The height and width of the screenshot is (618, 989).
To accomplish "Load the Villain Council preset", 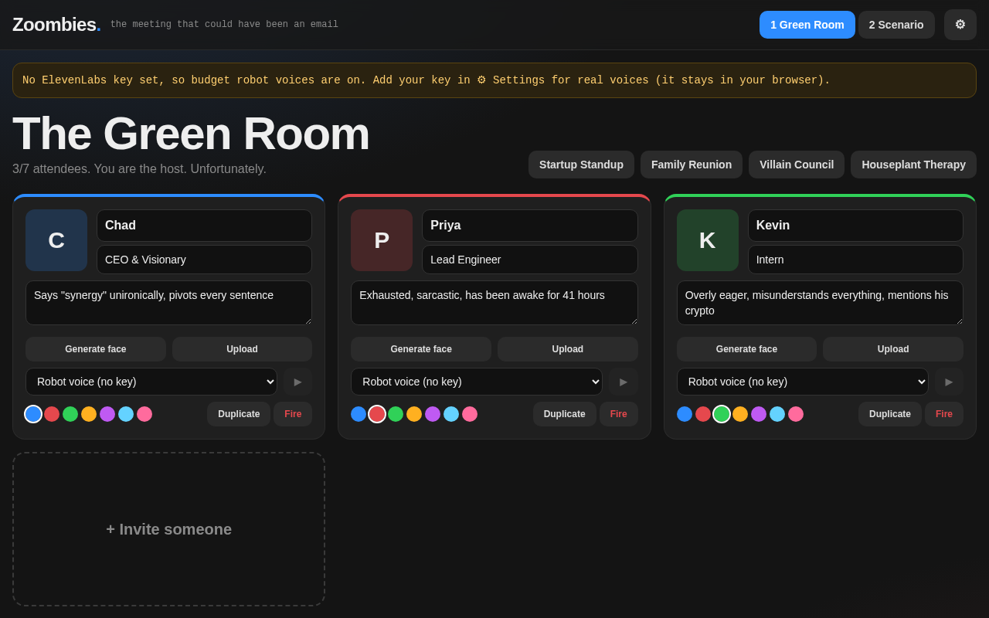I will [797, 165].
